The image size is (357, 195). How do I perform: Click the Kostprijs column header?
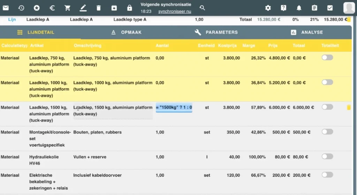[x=227, y=46]
